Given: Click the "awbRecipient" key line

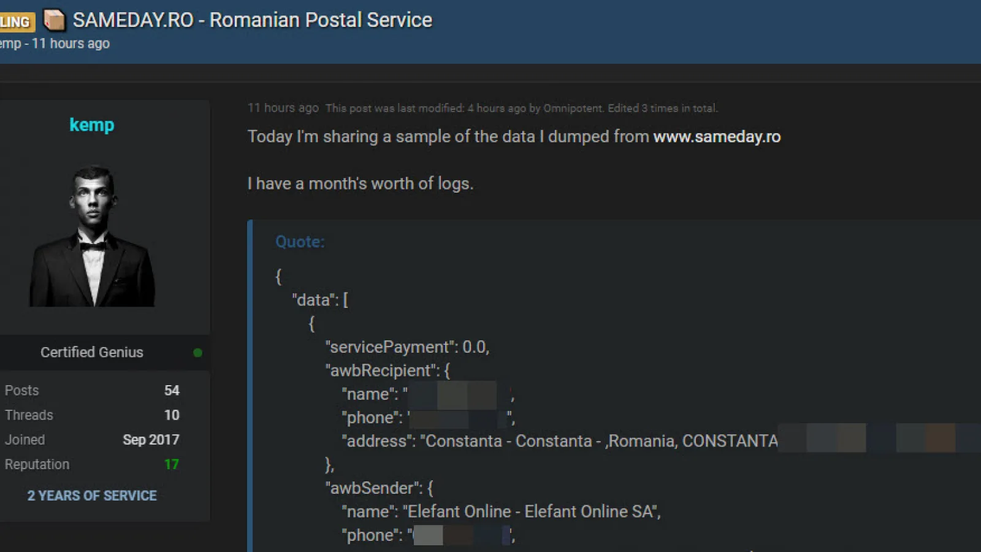Looking at the screenshot, I should pyautogui.click(x=387, y=370).
